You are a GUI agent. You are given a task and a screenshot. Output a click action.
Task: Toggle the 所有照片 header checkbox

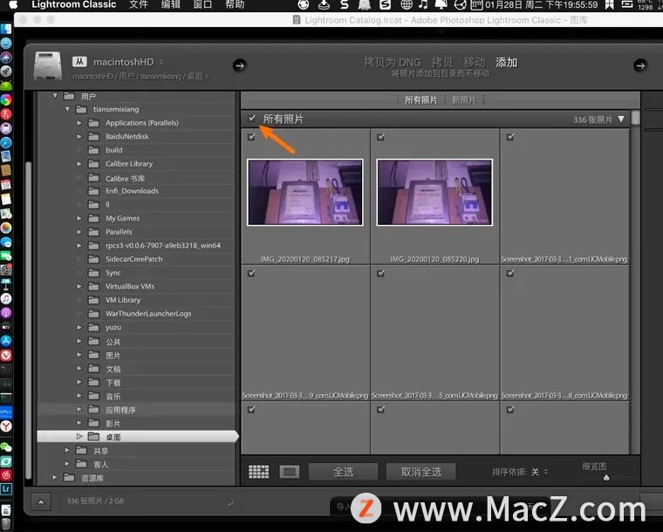click(x=252, y=119)
